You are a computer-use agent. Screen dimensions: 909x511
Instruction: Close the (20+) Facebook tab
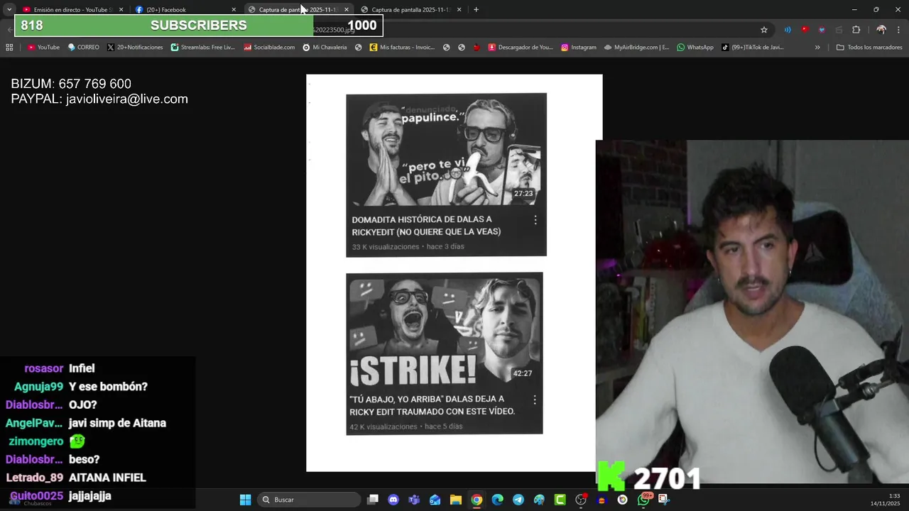coord(234,9)
